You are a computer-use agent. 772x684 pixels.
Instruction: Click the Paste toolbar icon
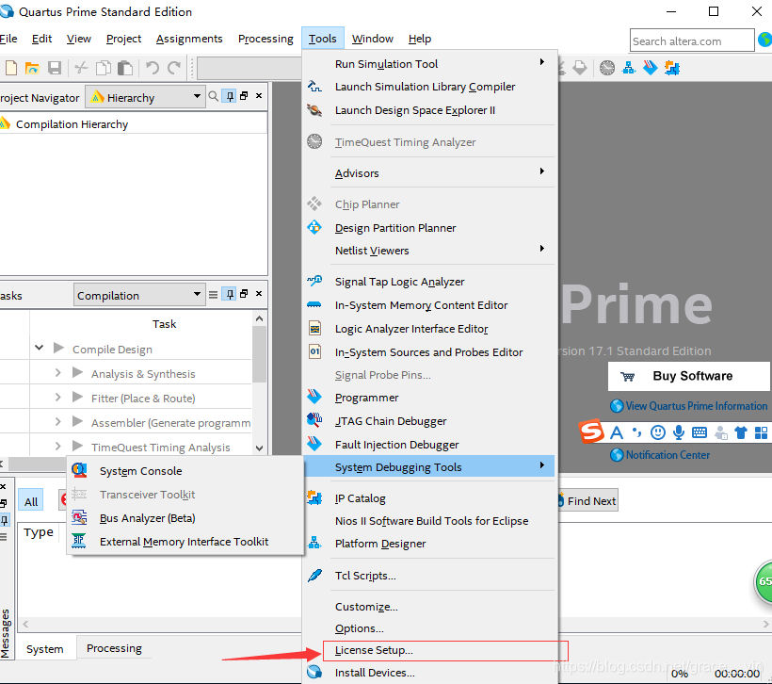click(125, 68)
